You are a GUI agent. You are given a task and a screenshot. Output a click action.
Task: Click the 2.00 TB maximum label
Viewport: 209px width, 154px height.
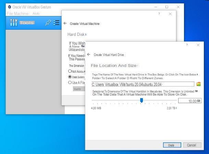[x=171, y=108]
